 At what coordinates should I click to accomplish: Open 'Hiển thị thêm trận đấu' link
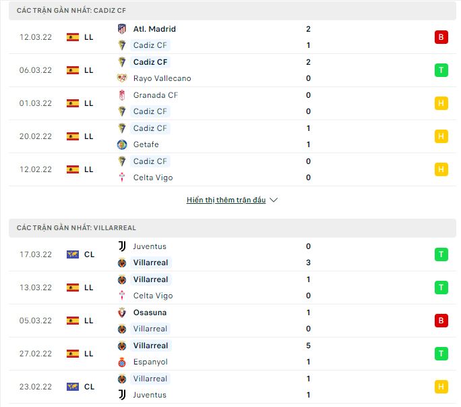click(226, 200)
